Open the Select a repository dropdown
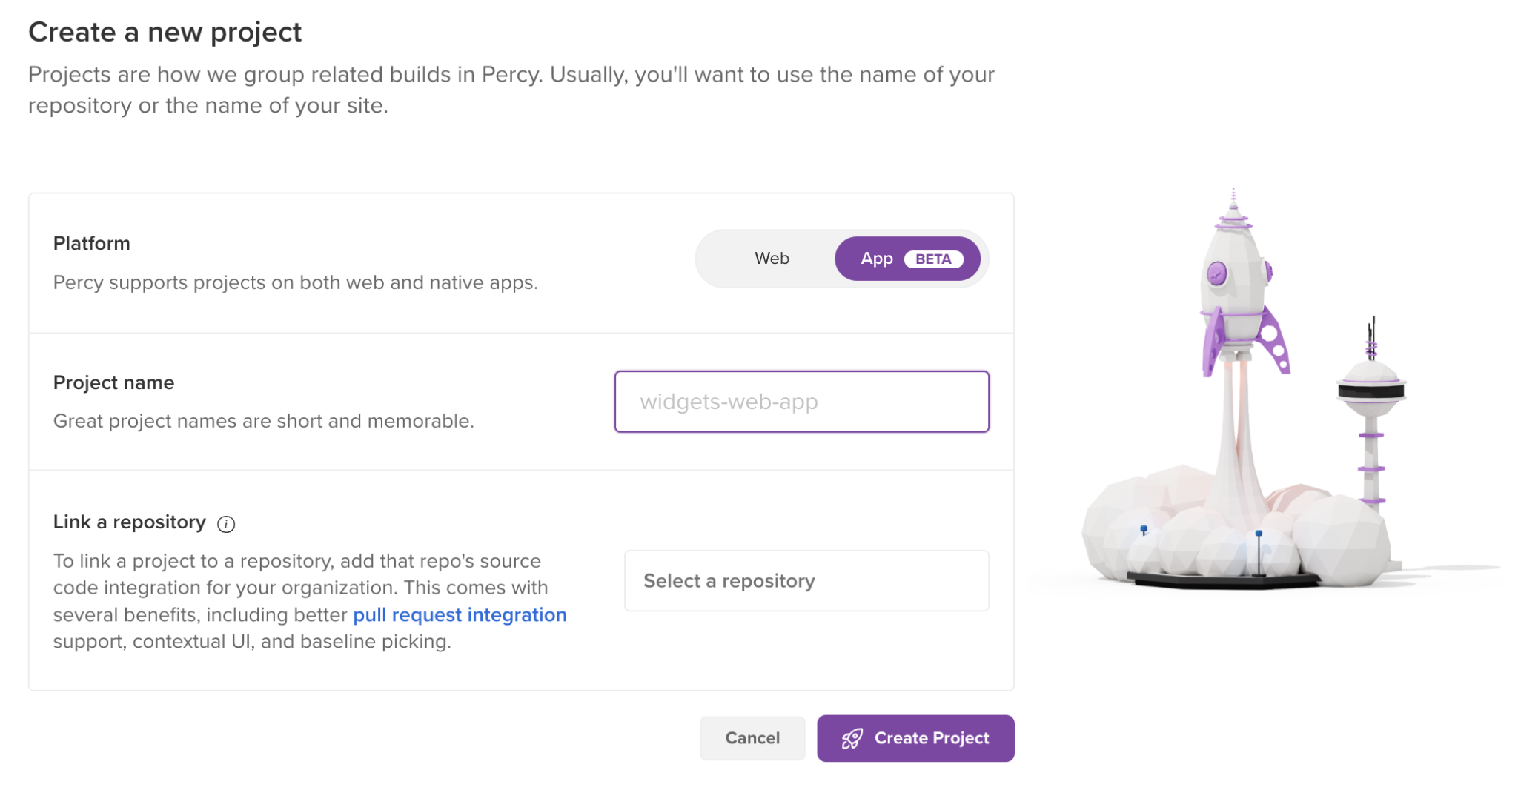The width and height of the screenshot is (1518, 793). (806, 581)
